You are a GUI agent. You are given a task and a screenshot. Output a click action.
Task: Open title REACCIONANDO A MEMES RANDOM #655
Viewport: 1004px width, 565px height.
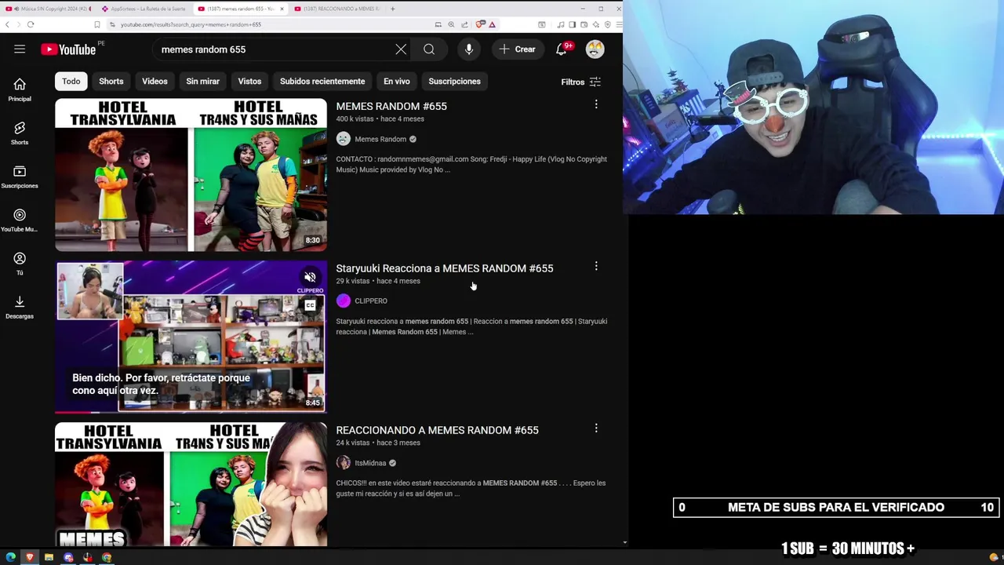(437, 430)
